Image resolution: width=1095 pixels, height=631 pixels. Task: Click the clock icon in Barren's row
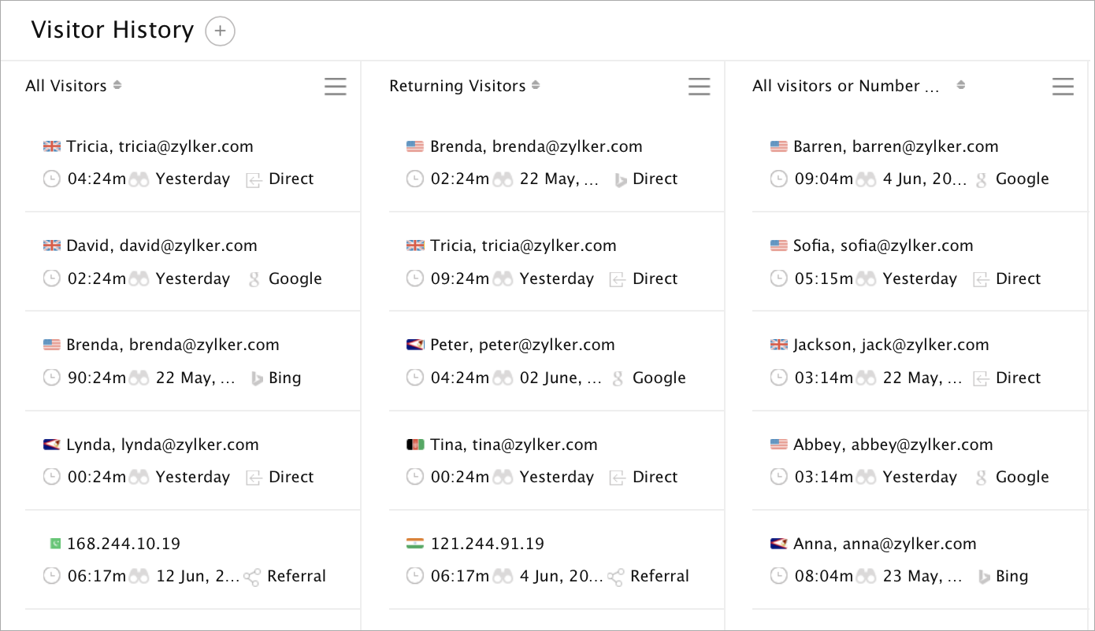[x=778, y=179]
